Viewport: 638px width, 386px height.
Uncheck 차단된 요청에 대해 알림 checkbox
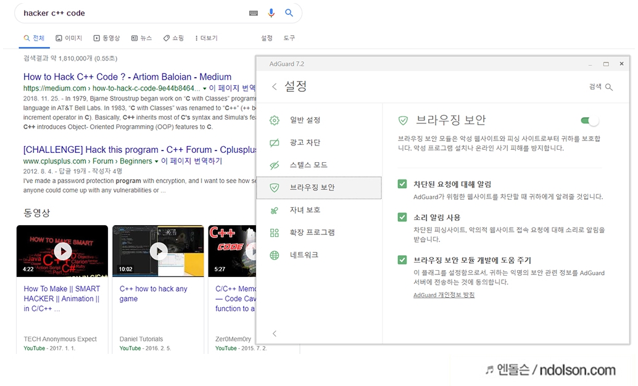[402, 184]
